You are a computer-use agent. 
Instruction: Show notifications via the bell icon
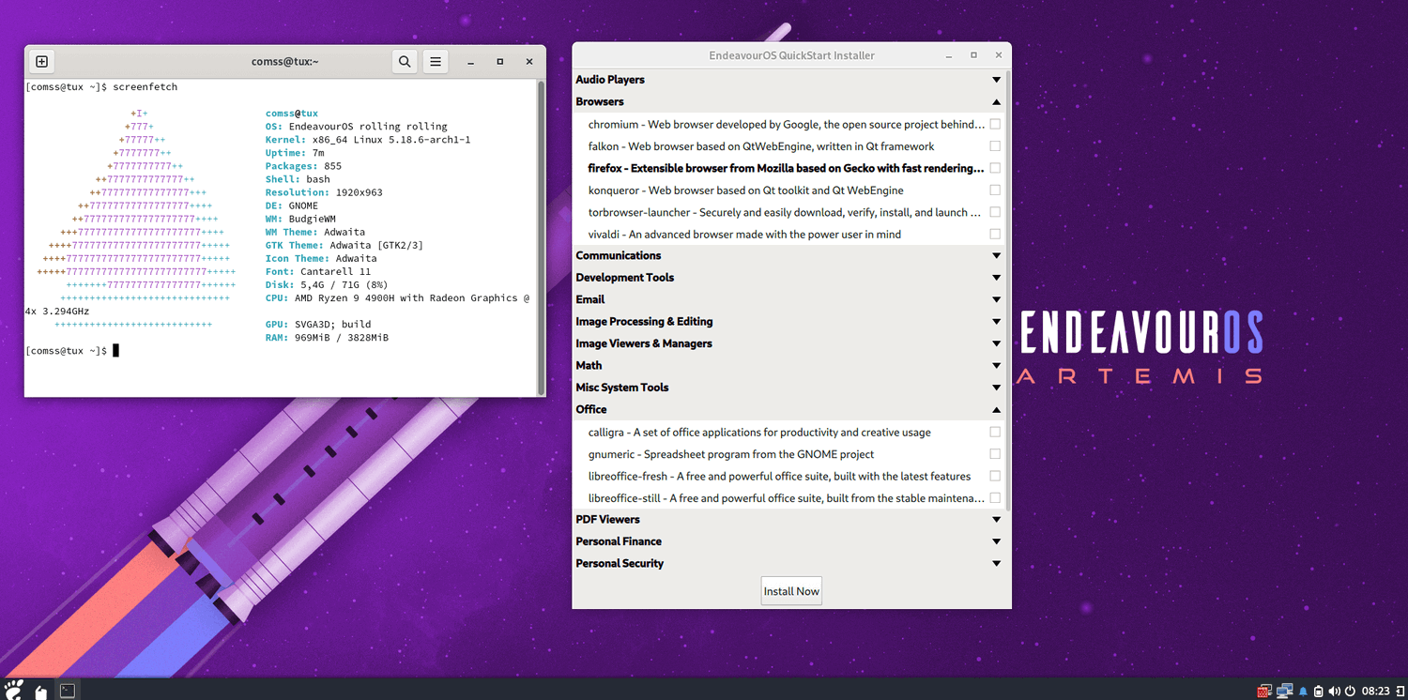point(1303,692)
